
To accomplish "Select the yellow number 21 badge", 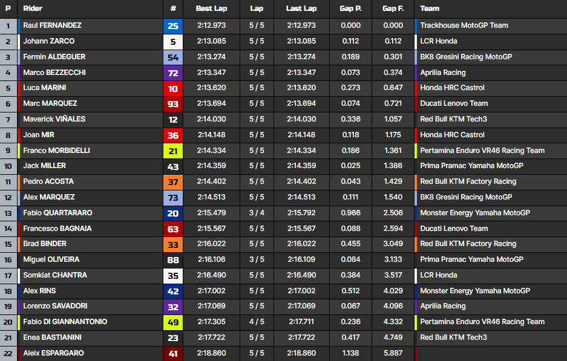I will pyautogui.click(x=173, y=151).
